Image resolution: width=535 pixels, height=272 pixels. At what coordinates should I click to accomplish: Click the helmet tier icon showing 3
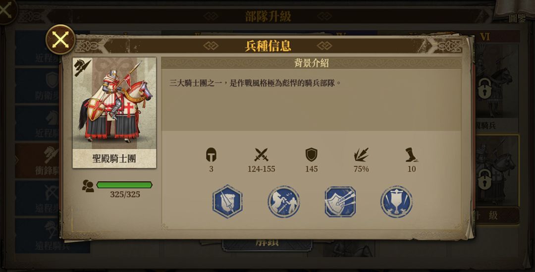(211, 155)
